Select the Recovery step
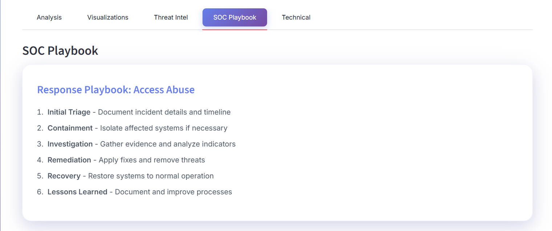The width and height of the screenshot is (552, 231). click(64, 176)
